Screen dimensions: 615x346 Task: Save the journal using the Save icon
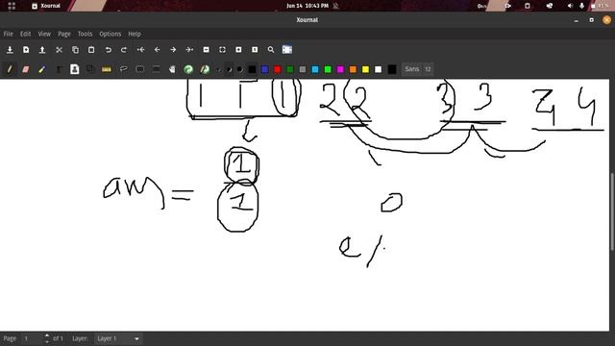point(10,50)
